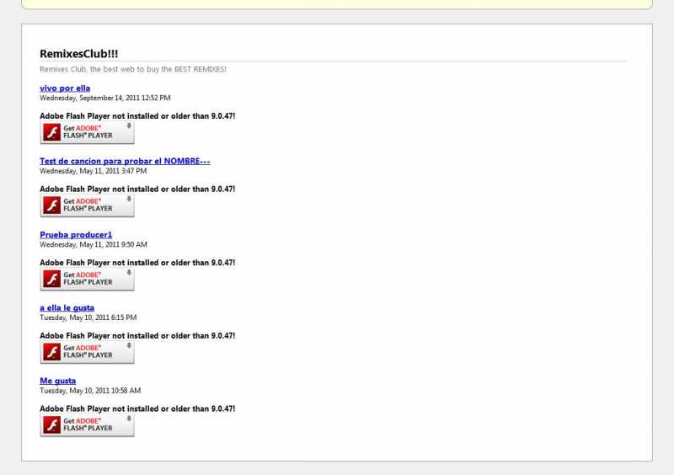
Task: Click date 'Wednesday, May 11, 2011 3:47 PM'
Action: coord(94,171)
